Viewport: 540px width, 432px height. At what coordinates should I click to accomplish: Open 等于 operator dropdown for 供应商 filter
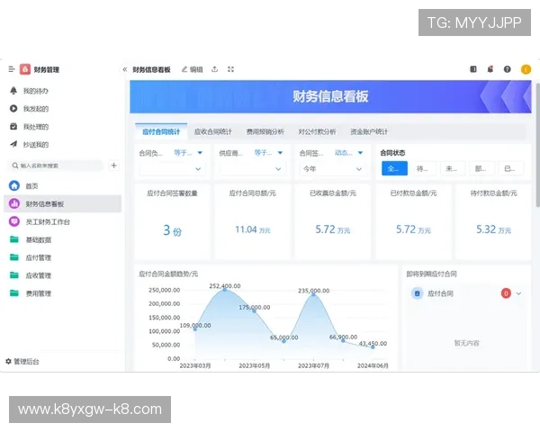tap(268, 153)
